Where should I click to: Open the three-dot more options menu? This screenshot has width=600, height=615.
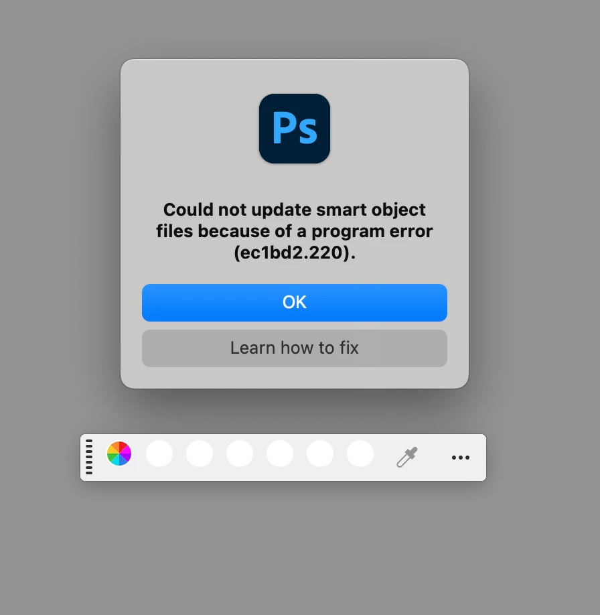click(x=461, y=458)
